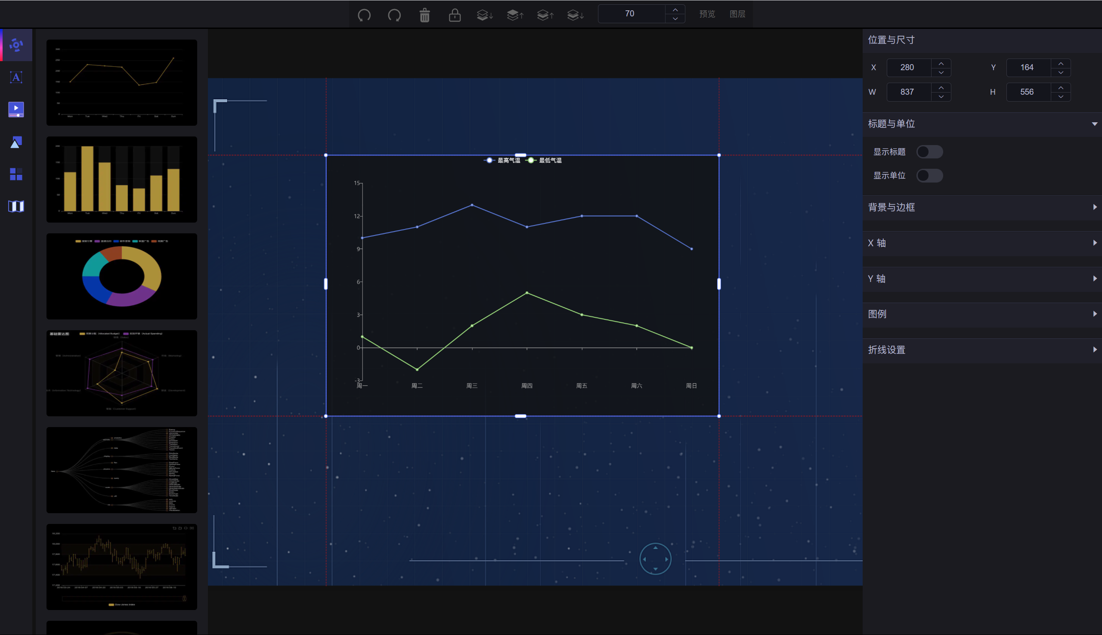This screenshot has height=635, width=1102.
Task: Click the redo arrow icon
Action: [x=394, y=15]
